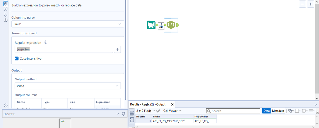The image size is (319, 128).
Task: Select the RegEx tool on canvas
Action: pos(171,25)
